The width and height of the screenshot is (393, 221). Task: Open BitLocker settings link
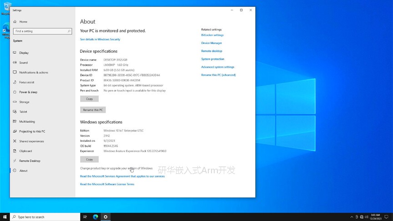(212, 35)
